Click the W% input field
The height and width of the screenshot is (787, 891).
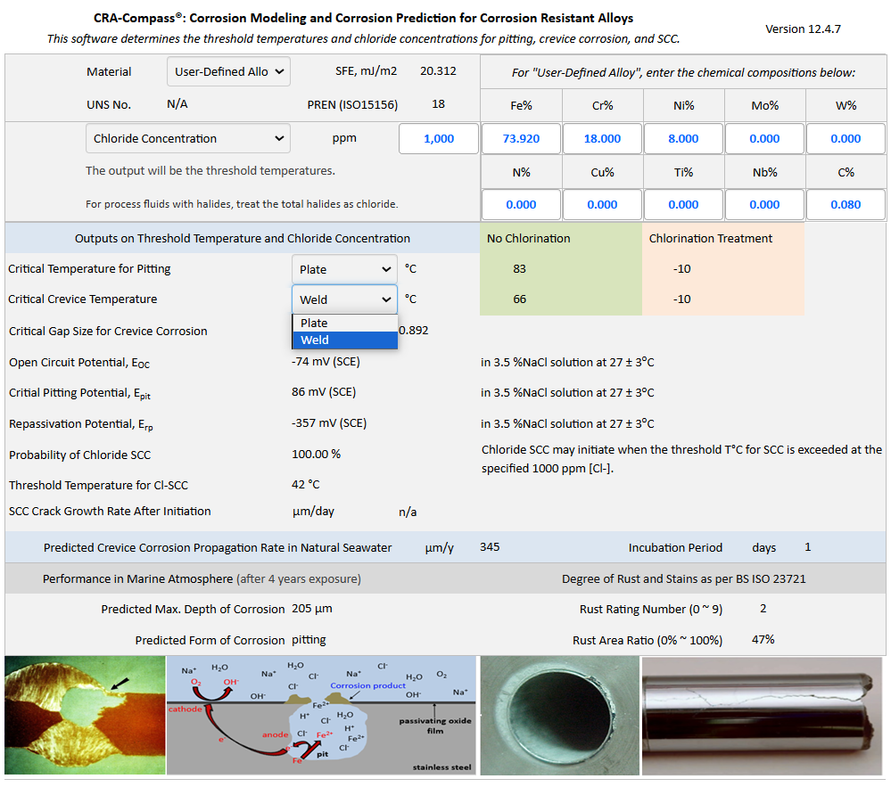tap(846, 138)
